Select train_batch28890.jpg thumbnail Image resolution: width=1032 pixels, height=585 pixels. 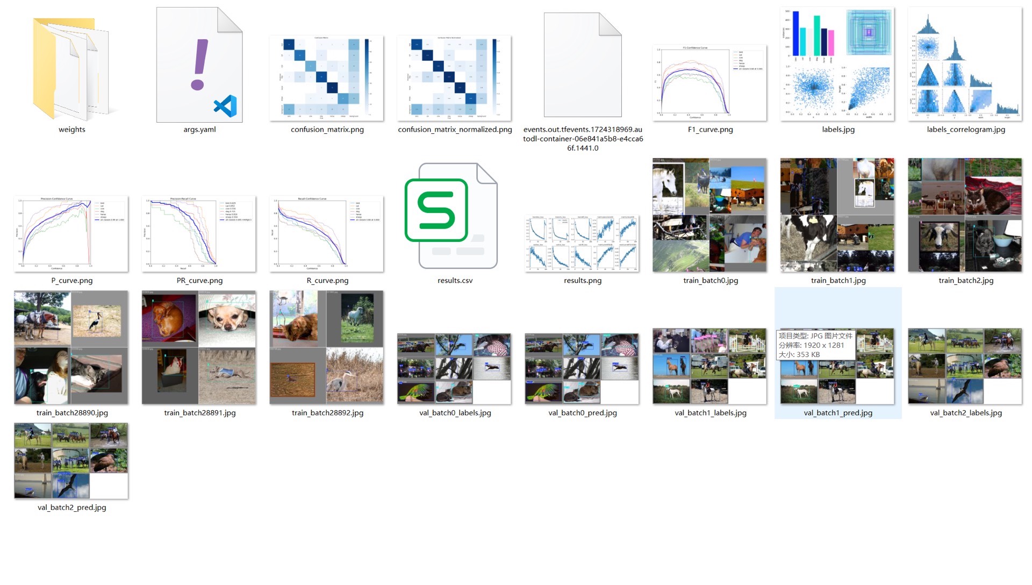tap(71, 347)
